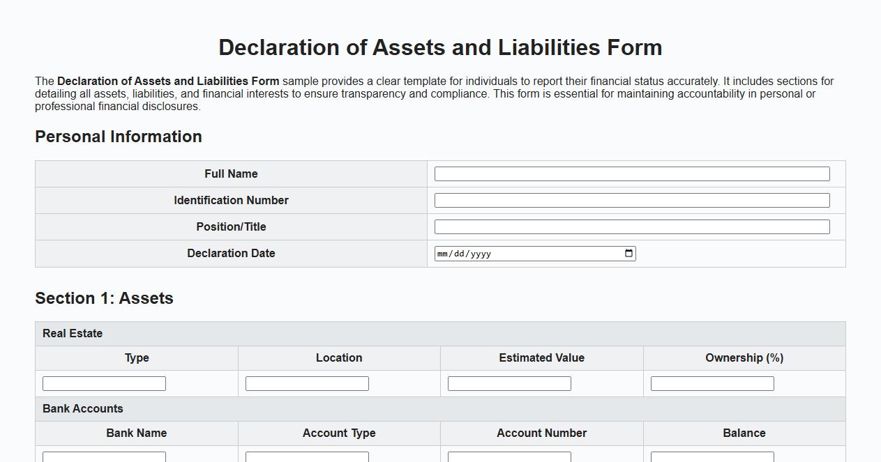Click the Personal Information heading

pyautogui.click(x=119, y=137)
